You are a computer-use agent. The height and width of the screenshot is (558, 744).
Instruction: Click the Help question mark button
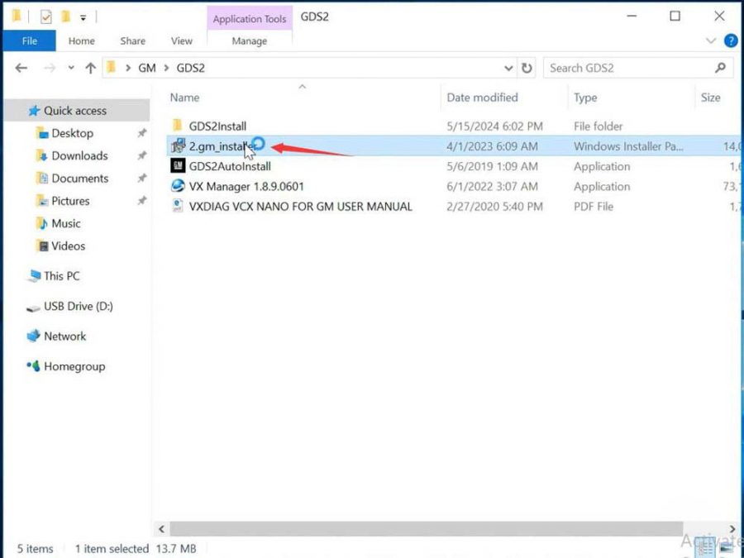732,41
